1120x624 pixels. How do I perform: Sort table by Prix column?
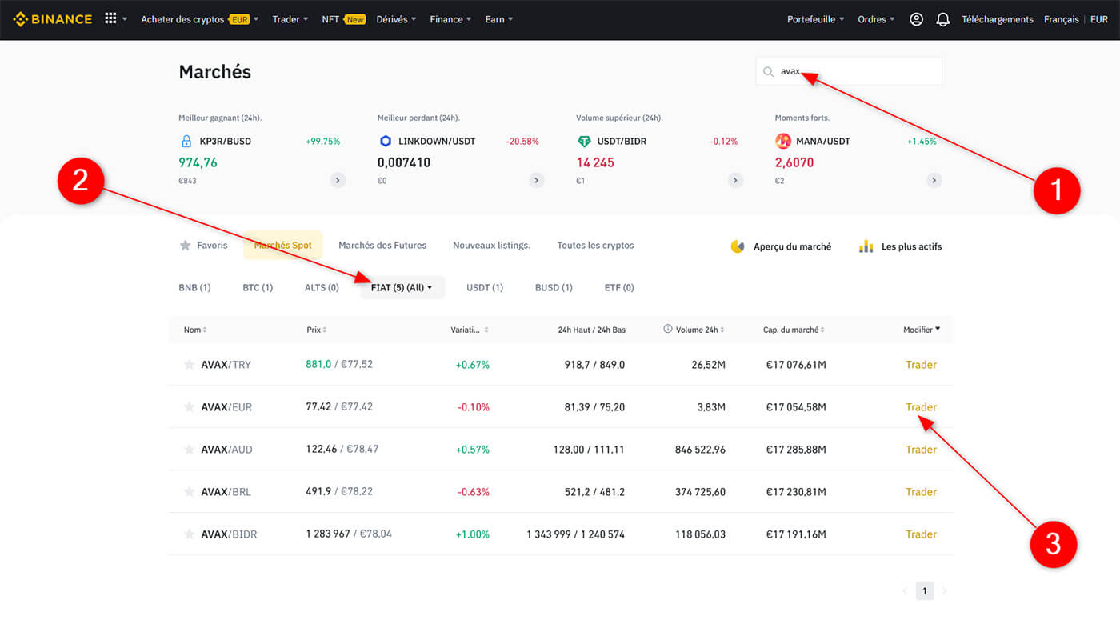point(317,330)
